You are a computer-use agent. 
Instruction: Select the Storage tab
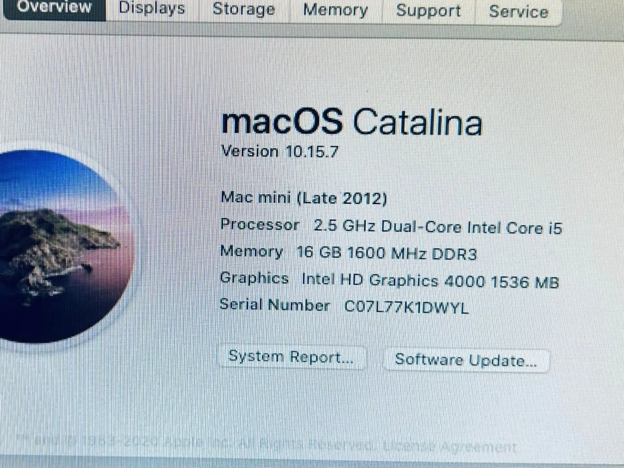(244, 10)
